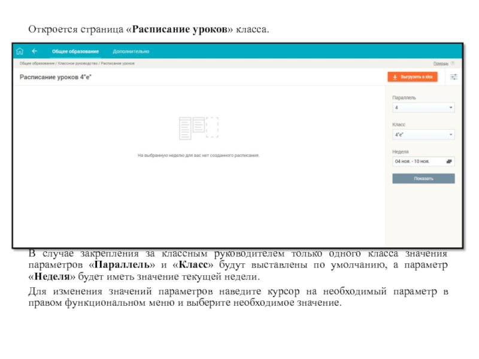Switch to Общее образование tab
The width and height of the screenshot is (479, 359).
tap(75, 51)
